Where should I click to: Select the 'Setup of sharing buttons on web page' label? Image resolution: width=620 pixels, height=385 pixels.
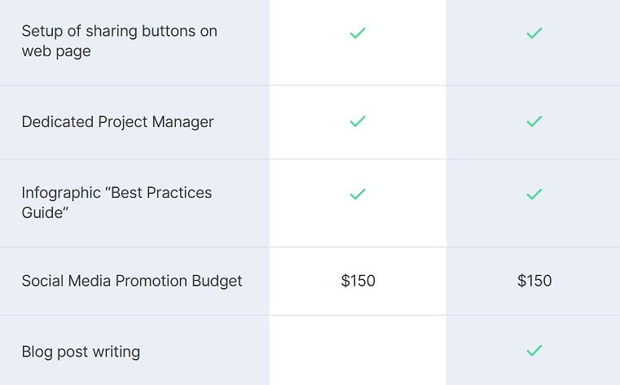[119, 41]
